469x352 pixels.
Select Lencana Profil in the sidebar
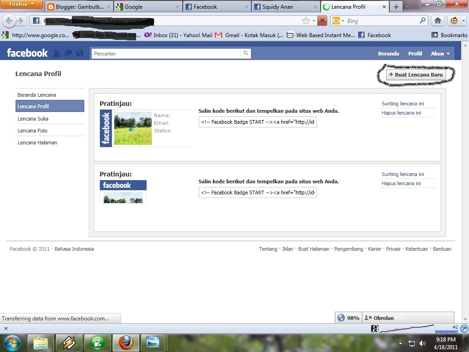[x=49, y=106]
